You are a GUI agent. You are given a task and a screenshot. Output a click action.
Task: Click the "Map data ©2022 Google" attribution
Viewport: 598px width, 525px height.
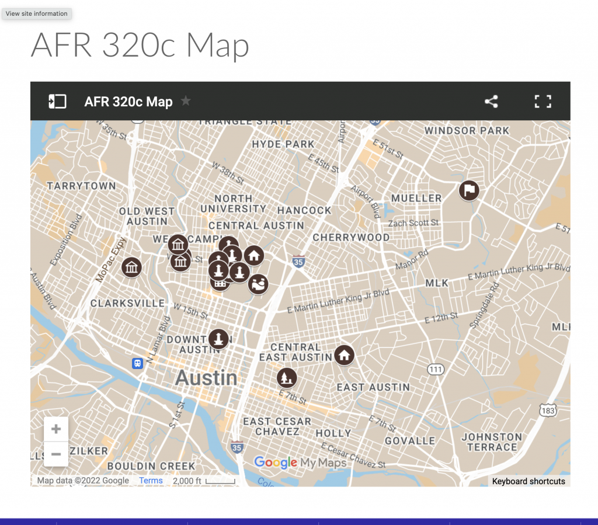click(83, 481)
